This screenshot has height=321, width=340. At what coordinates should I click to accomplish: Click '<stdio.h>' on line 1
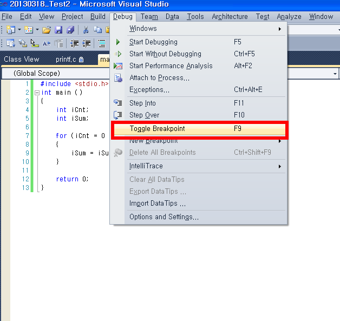point(91,84)
